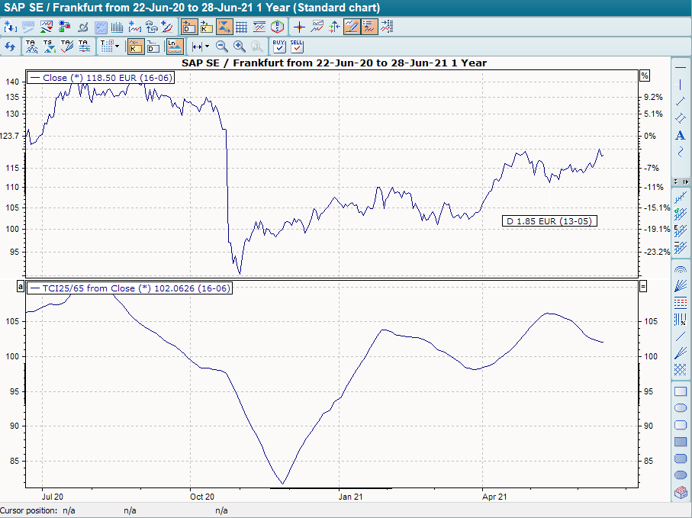The image size is (692, 518).
Task: Click the refresh arrows icon
Action: [x=10, y=47]
